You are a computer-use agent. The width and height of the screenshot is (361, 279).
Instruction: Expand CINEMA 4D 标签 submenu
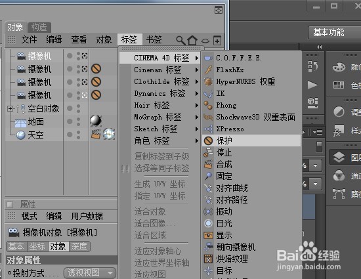pyautogui.click(x=159, y=58)
